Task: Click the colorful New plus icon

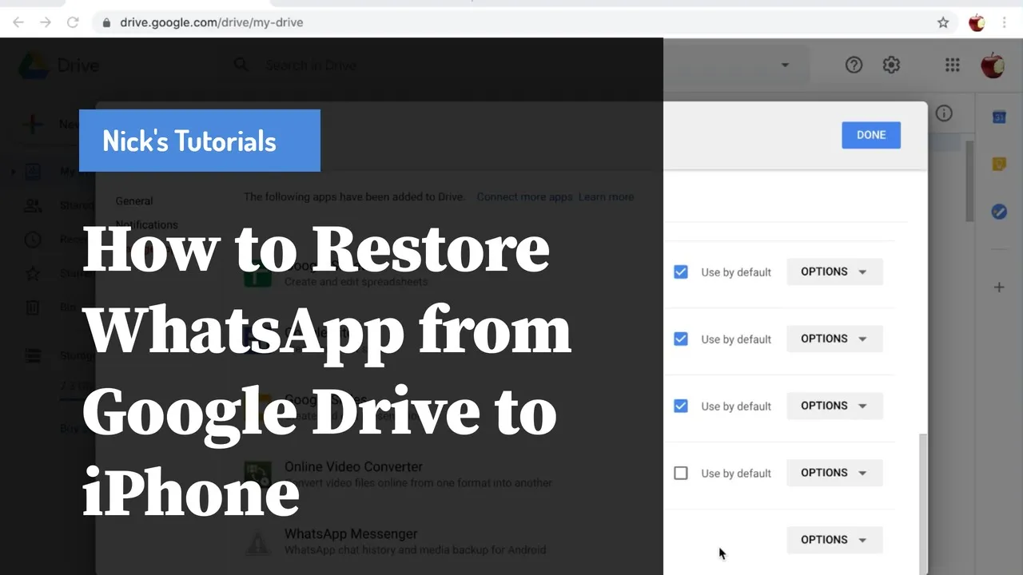Action: click(33, 124)
